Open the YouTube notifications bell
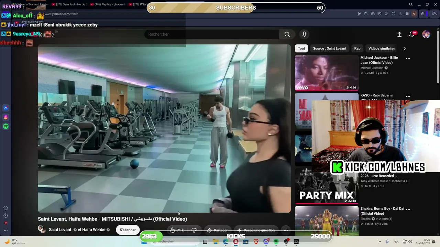440x247 pixels. [412, 34]
